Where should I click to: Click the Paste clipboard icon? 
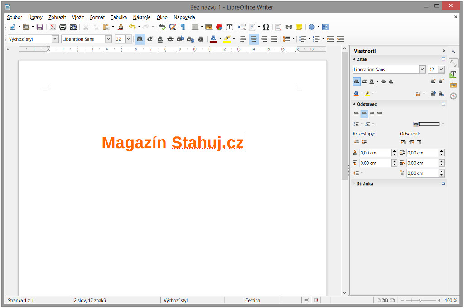[x=106, y=27]
